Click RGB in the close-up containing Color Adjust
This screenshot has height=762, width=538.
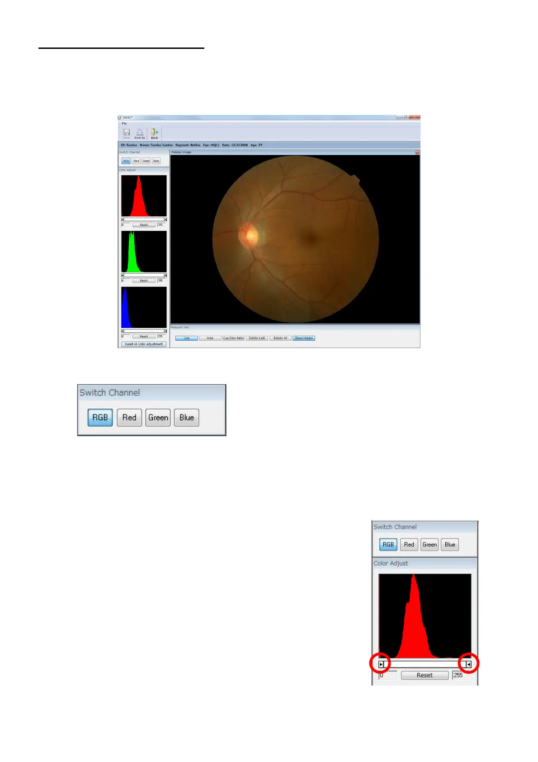click(388, 544)
